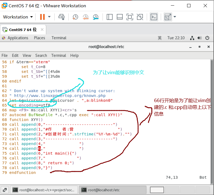Click the 英 input method indicator
Screen dimensions: 214x195
(160, 38)
